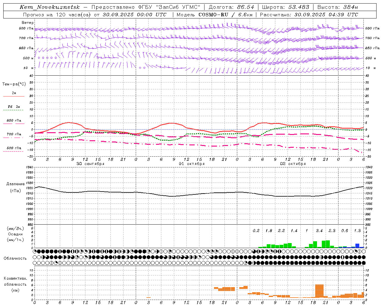The height and width of the screenshot is (305, 381).
Task: Click the (мм/1ч.) precipitation unit label
Action: pyautogui.click(x=15, y=240)
